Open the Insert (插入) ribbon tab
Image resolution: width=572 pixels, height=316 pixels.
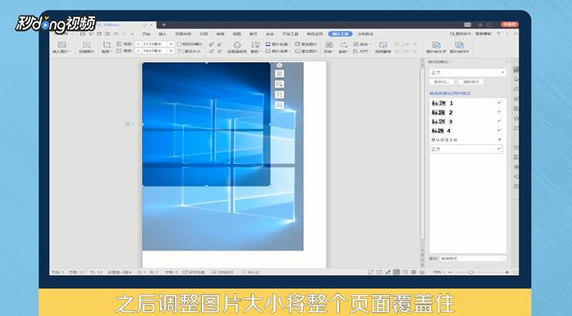coord(162,34)
